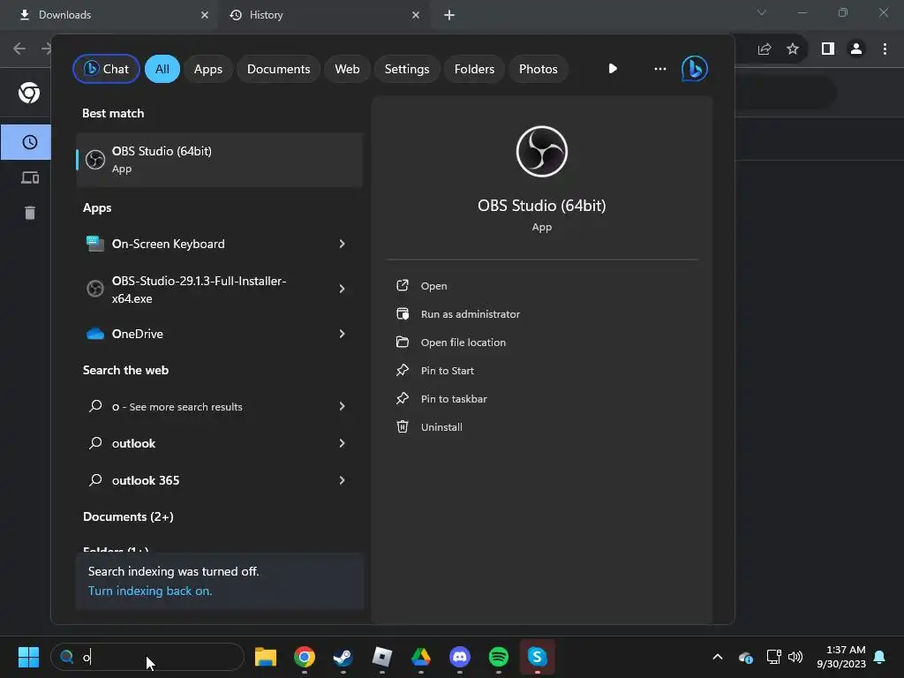Image resolution: width=904 pixels, height=678 pixels.
Task: Click the taskbar search input field
Action: coord(147,657)
